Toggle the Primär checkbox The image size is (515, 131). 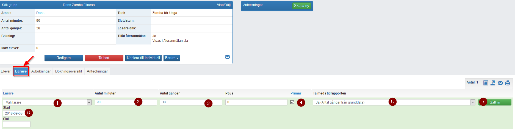coord(292,102)
